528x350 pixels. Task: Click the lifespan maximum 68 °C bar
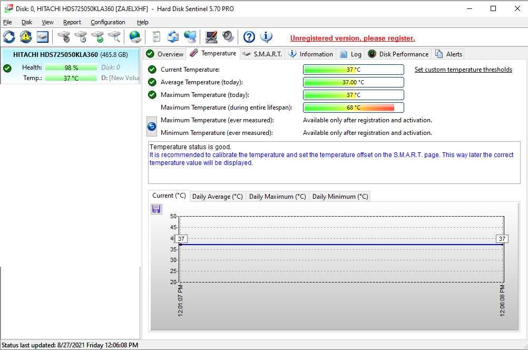[x=354, y=108]
